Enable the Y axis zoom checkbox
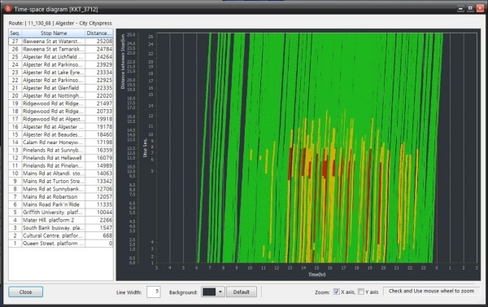The image size is (488, 307). point(361,292)
